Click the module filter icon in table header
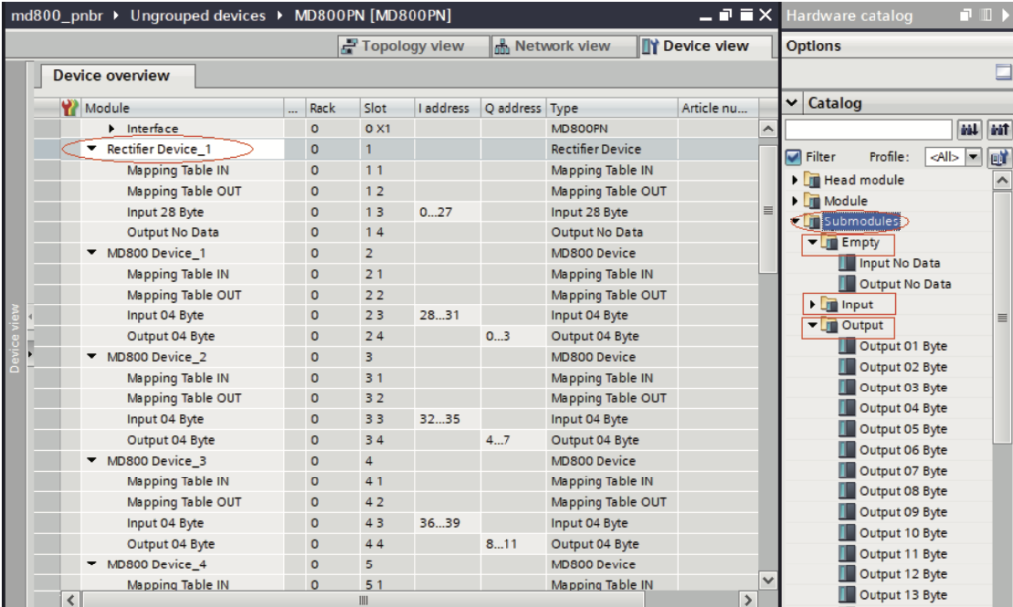Viewport: 1013px width, 607px height. pos(70,108)
